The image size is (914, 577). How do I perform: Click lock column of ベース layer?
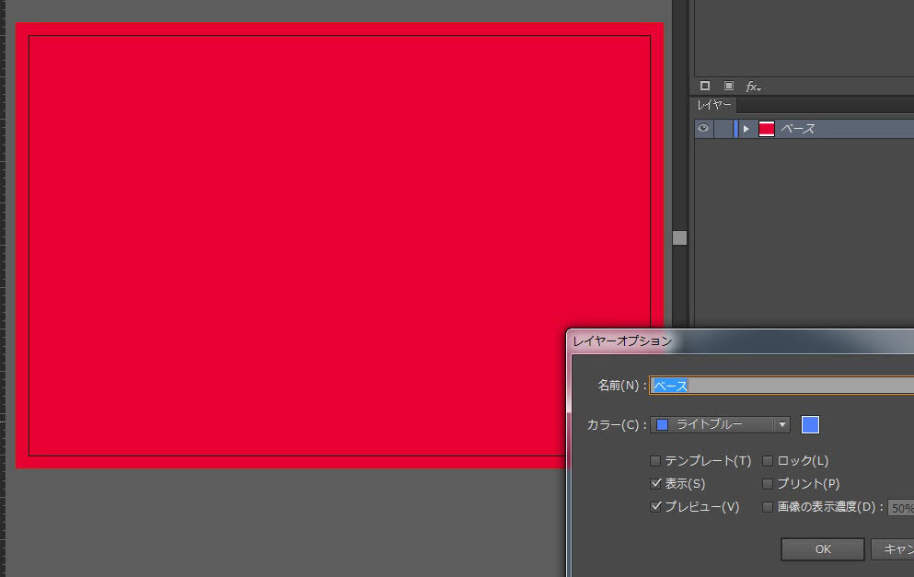[x=723, y=128]
